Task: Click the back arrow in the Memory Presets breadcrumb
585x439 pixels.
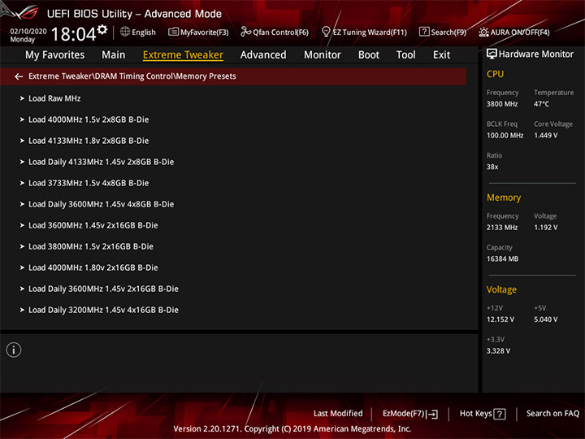Action: tap(19, 76)
